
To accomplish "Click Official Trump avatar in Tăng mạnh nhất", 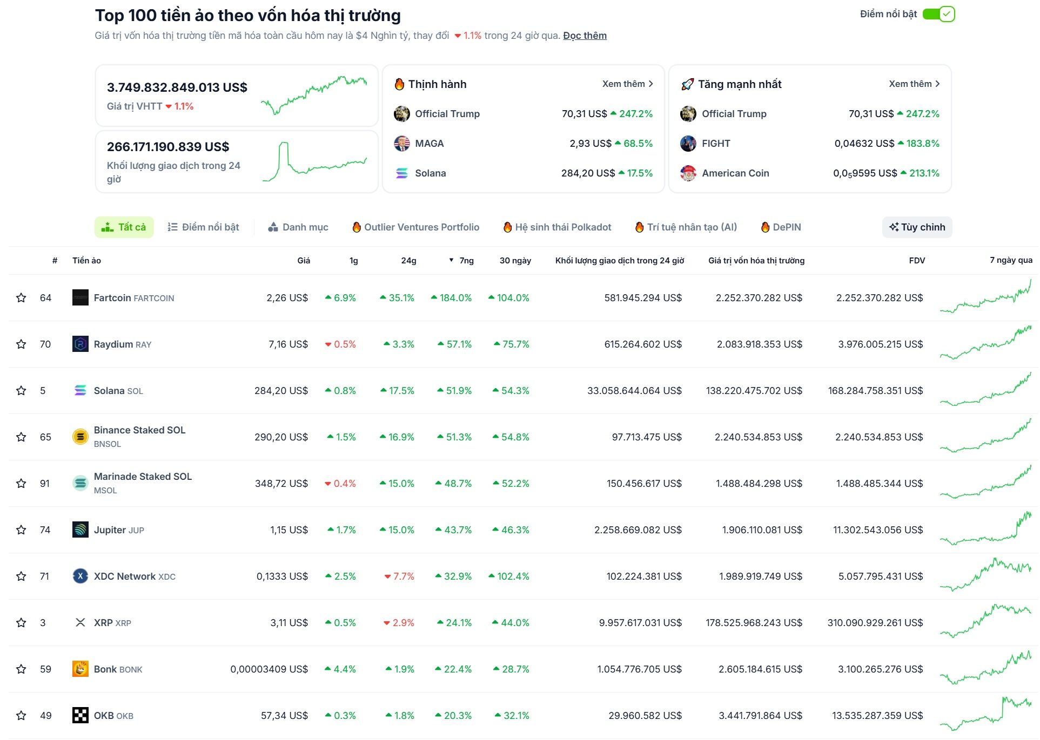I will click(688, 114).
